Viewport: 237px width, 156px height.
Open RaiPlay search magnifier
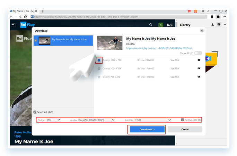[151, 25]
